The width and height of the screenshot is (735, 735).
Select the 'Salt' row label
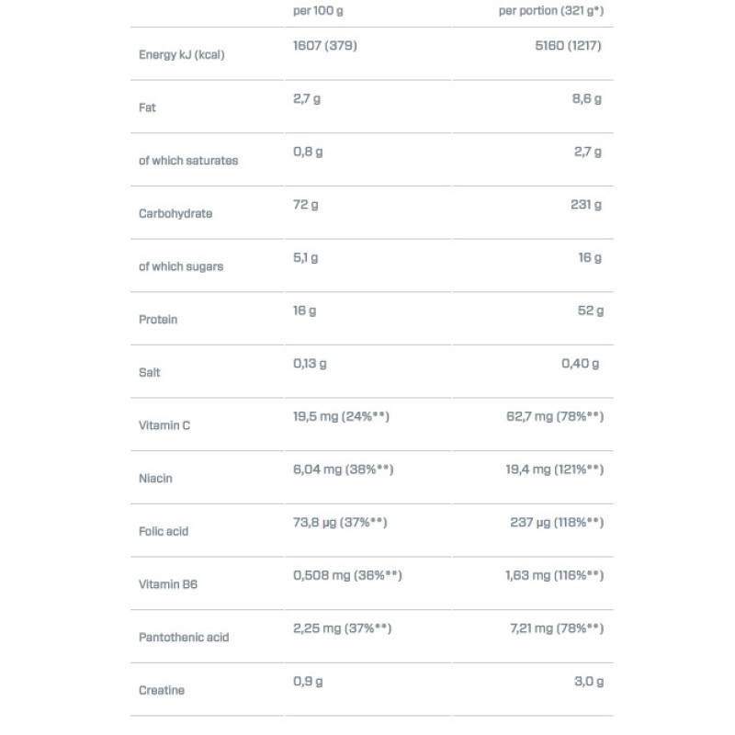tap(150, 373)
